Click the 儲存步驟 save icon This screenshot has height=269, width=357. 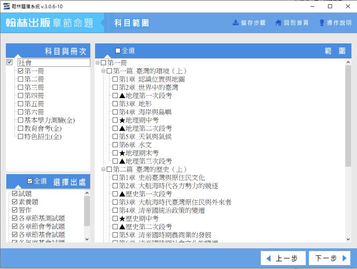pyautogui.click(x=236, y=23)
